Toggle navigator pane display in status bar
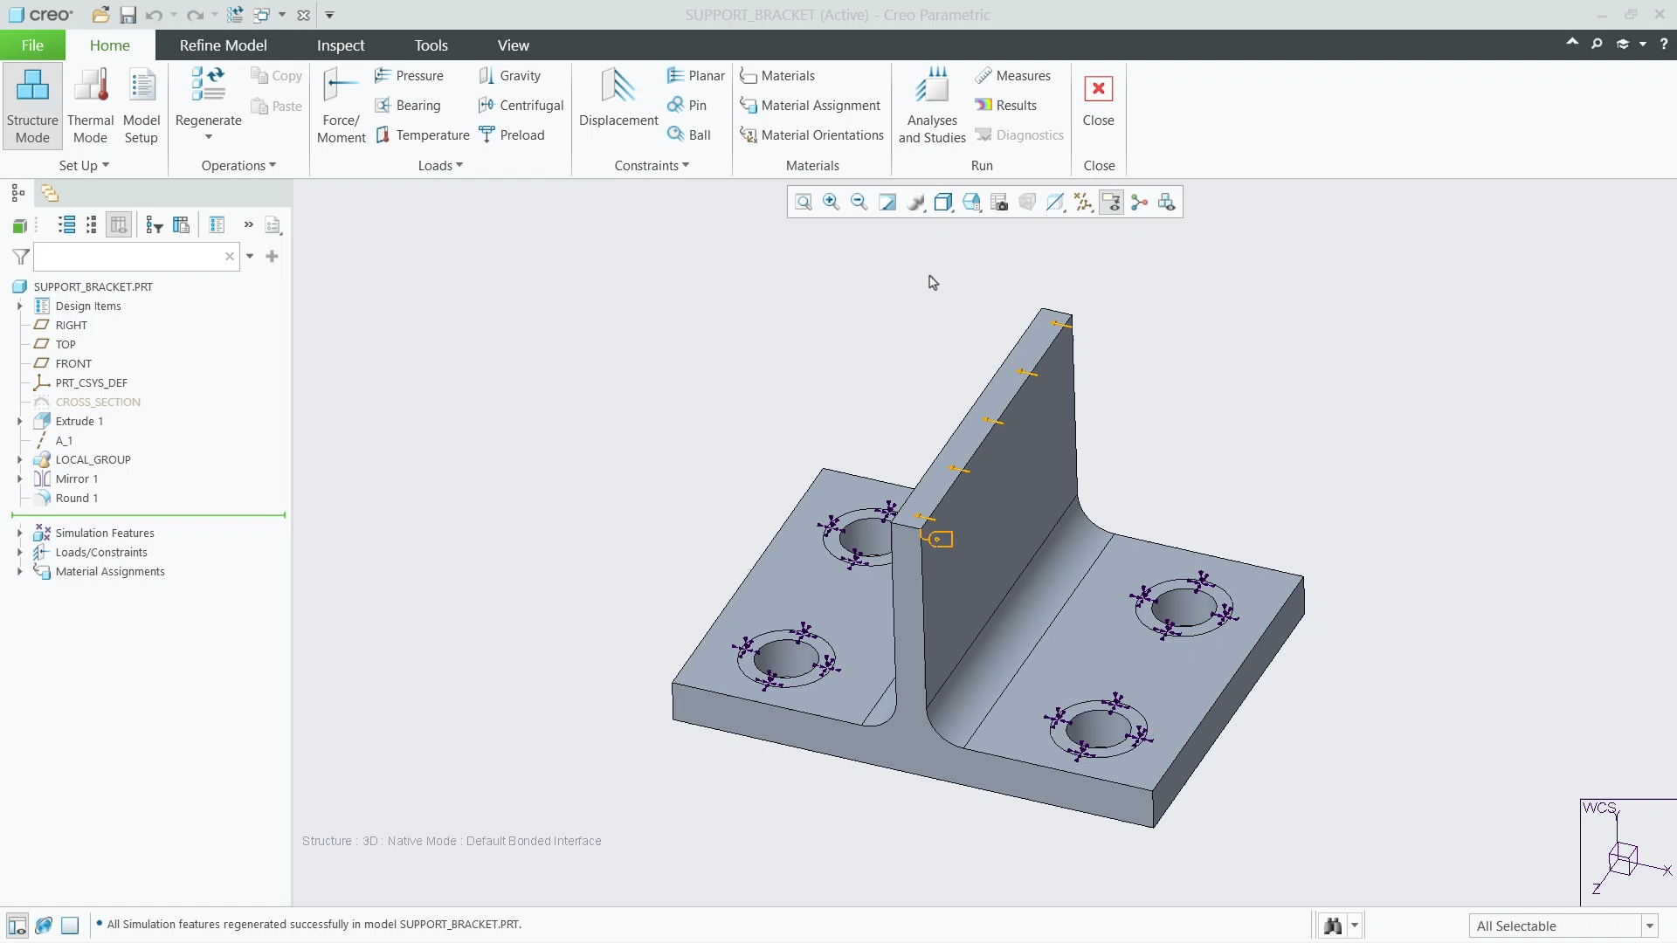This screenshot has height=943, width=1677. click(17, 926)
